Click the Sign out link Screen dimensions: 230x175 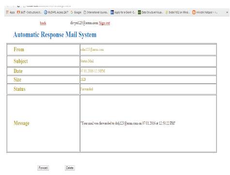click(105, 23)
